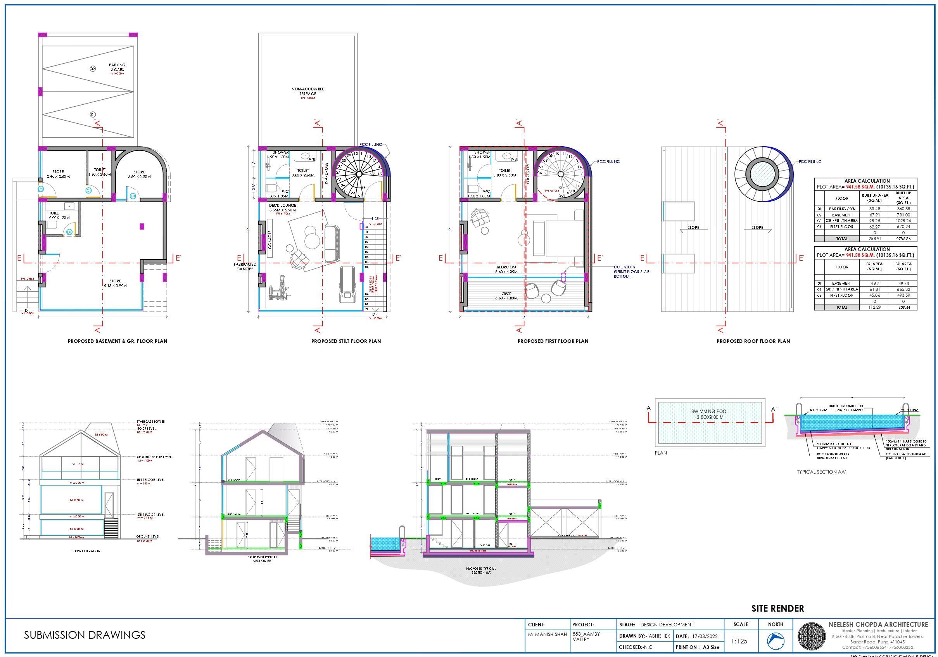Click the Submission Drawings heading text
The width and height of the screenshot is (938, 657).
click(x=85, y=635)
